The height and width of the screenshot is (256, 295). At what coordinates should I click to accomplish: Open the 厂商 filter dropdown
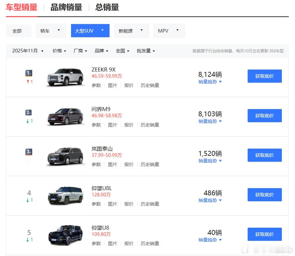pyautogui.click(x=80, y=51)
